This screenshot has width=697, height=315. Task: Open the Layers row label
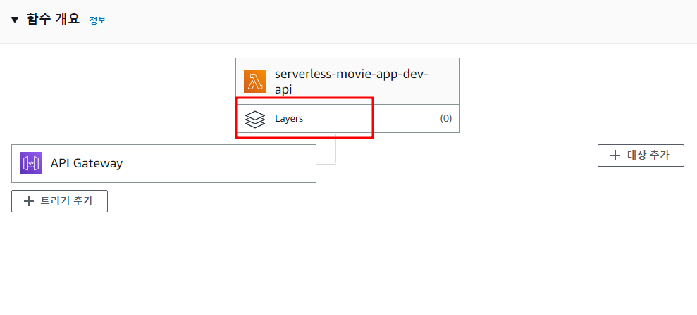[289, 118]
